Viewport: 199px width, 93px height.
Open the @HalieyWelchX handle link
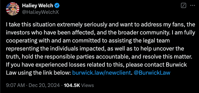click(40, 12)
